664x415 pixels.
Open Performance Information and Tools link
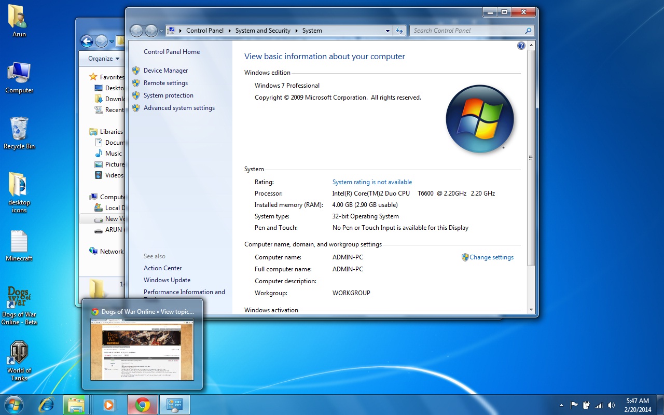point(184,292)
